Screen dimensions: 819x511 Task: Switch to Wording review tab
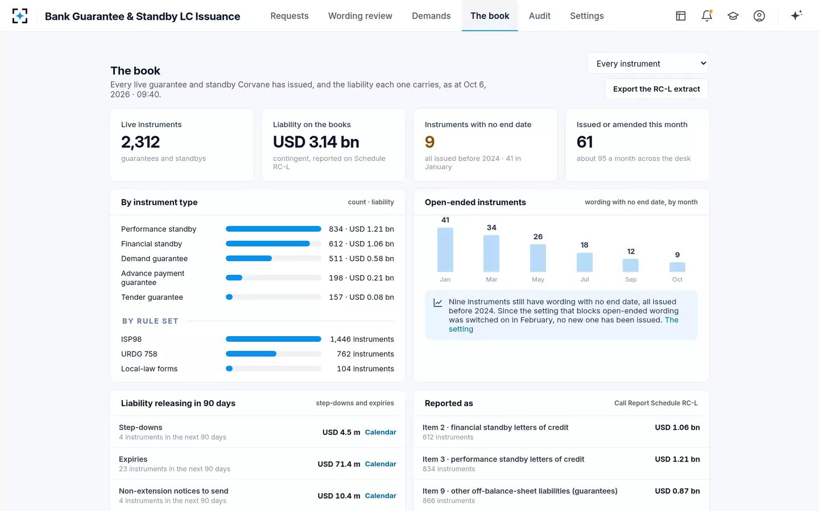(360, 16)
